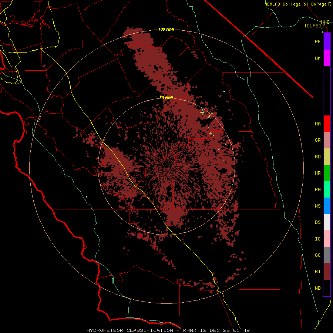This screenshot has height=333, width=333.
Task: Click the HYDROMETEOR CLASSIFICATION KHNX title text
Action: click(168, 330)
